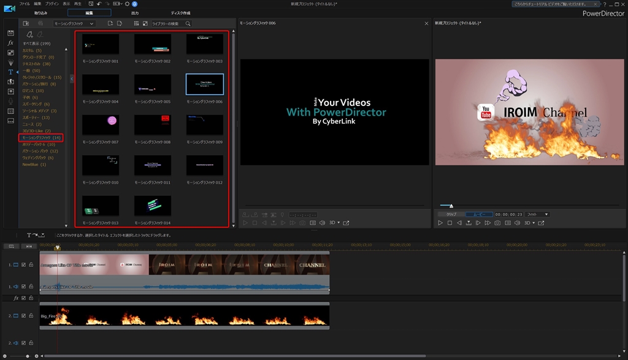Screen dimensions: 628x360
Task: Switch to the 出力 tab
Action: coord(135,13)
